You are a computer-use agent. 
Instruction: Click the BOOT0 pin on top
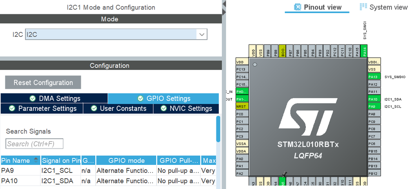(282, 51)
